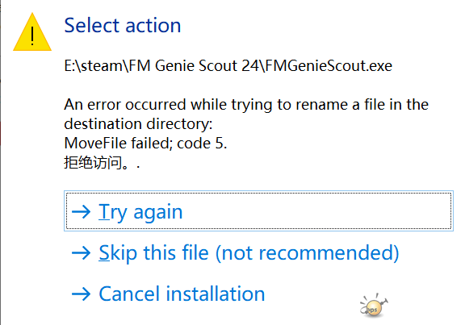Select Skip this file (not recommended)
465x325 pixels.
pyautogui.click(x=236, y=252)
